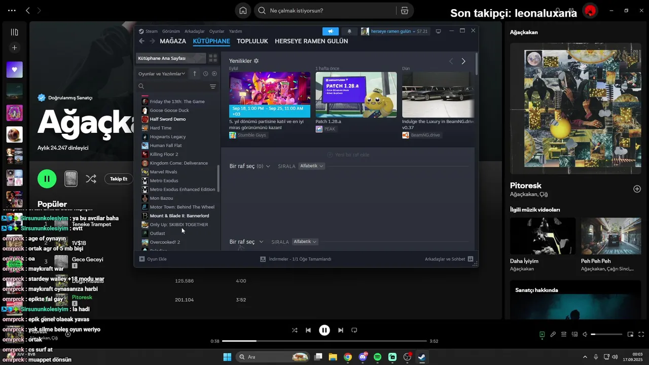The image size is (649, 365).
Task: Open Arkadaşlar menu
Action: coord(195,31)
